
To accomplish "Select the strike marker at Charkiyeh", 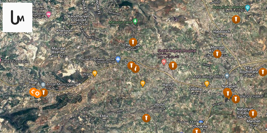I will (133, 42).
